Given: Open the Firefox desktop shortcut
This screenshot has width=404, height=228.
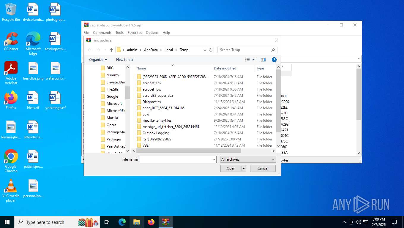Looking at the screenshot, I should [11, 100].
